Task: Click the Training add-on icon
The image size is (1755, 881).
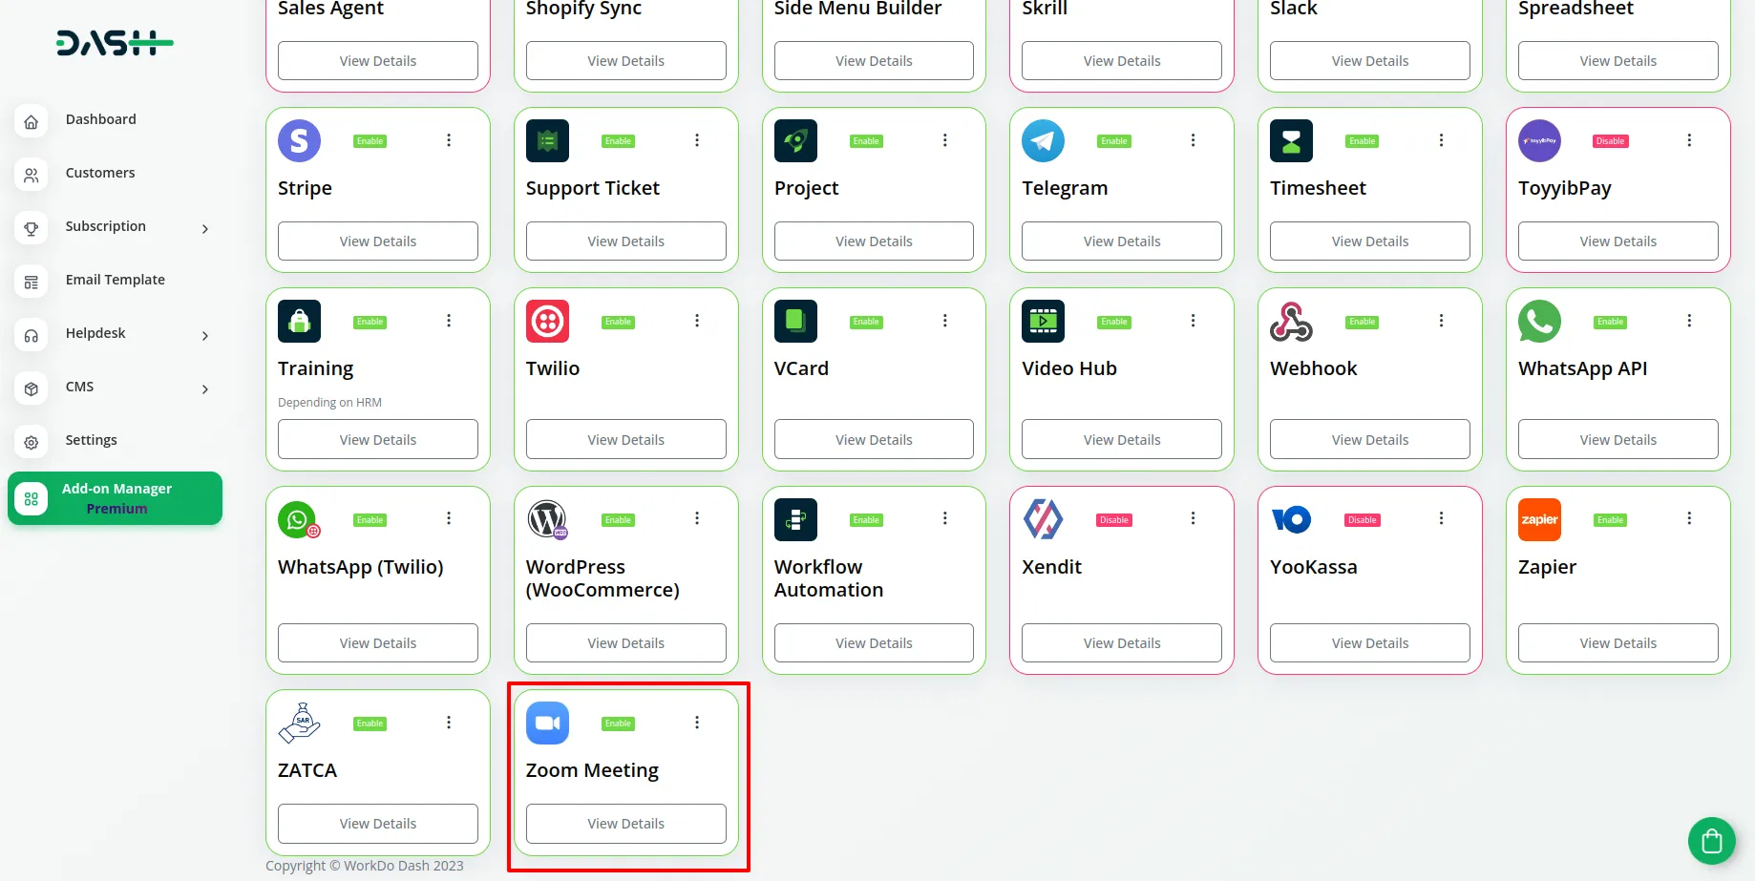Action: tap(299, 322)
